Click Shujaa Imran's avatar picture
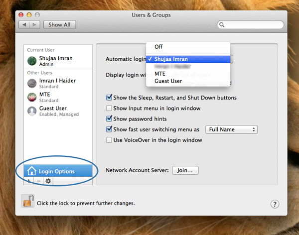299x235 pixels. [32, 61]
